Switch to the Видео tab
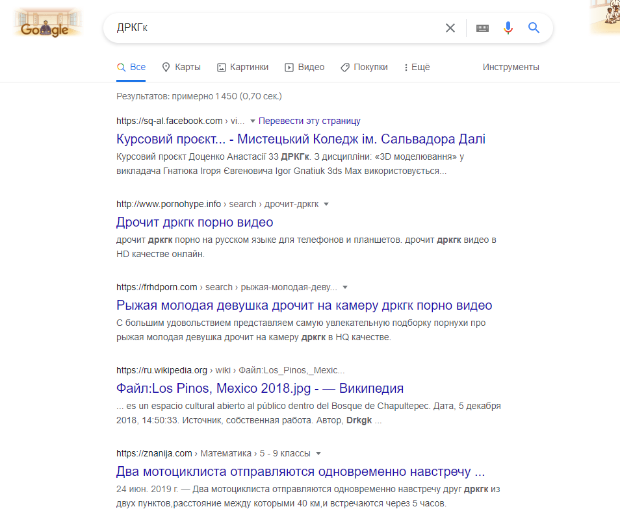Screen dimensions: 620x509 (304, 67)
